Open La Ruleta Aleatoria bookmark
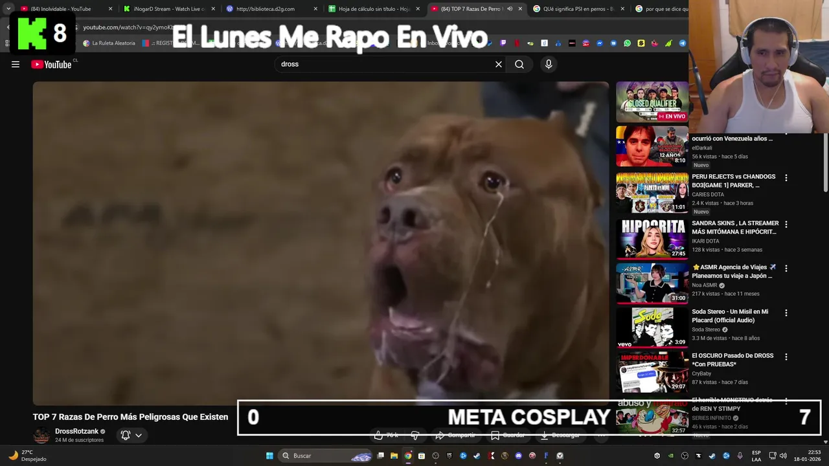The width and height of the screenshot is (829, 466). click(109, 43)
